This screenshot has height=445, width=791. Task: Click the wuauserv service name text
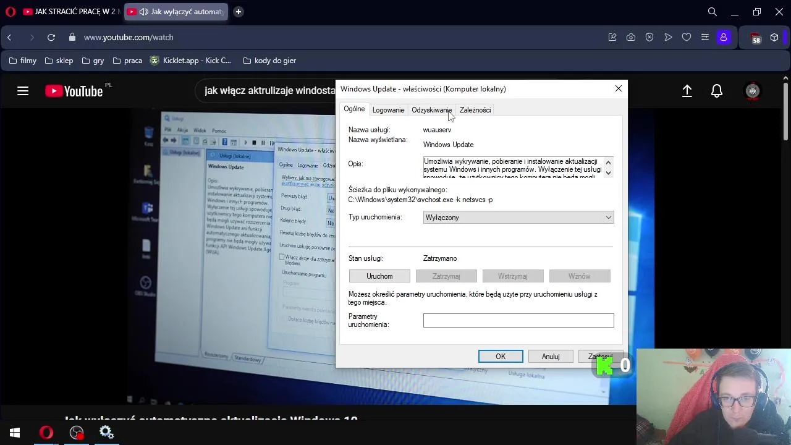(437, 130)
